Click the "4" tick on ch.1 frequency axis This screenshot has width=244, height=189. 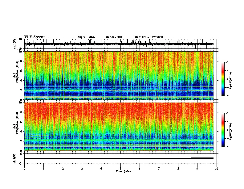(x=21, y=81)
